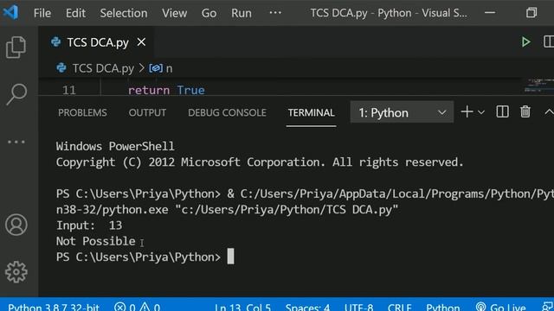The height and width of the screenshot is (311, 554).
Task: Click the 'Input: 13' terminal line
Action: coord(89,225)
